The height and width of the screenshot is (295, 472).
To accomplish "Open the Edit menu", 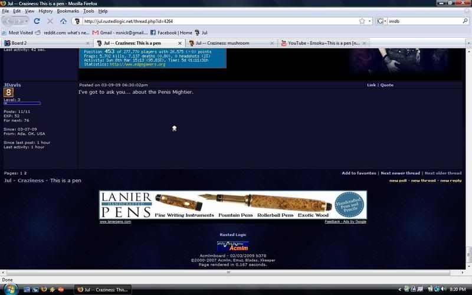I will tap(17, 11).
